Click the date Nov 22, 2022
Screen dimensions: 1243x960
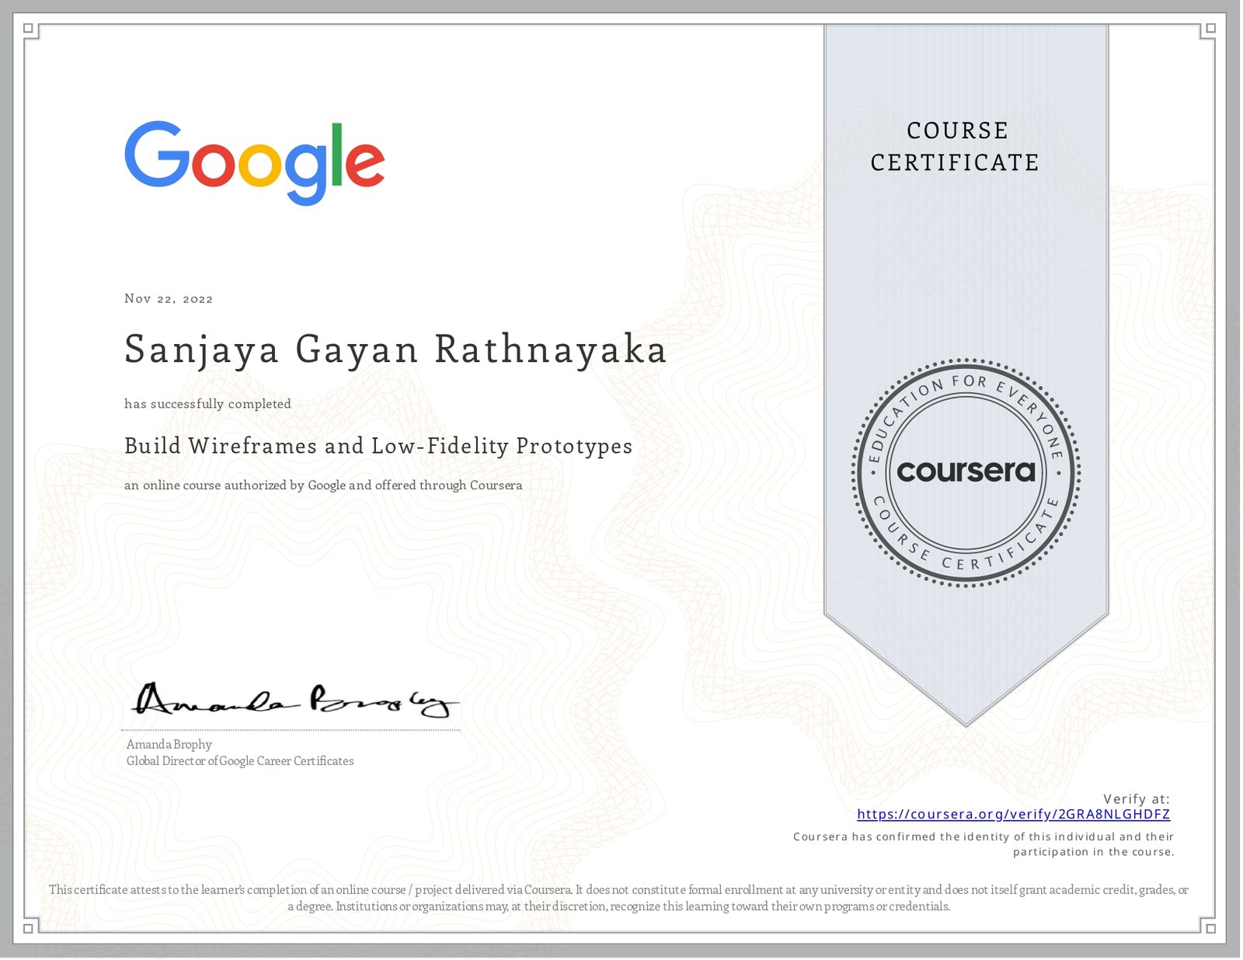click(169, 299)
